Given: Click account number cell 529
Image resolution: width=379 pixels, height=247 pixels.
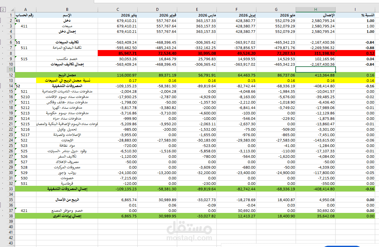Looking at the screenshot, I should 26,173.
